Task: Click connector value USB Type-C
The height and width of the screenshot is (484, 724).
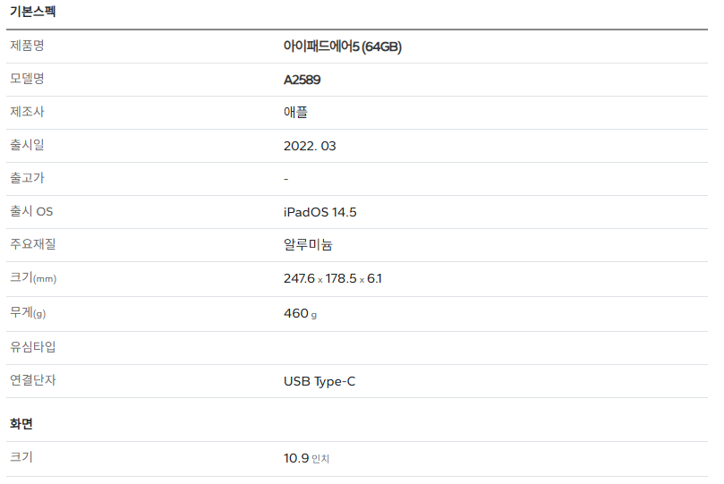Action: [x=319, y=382]
